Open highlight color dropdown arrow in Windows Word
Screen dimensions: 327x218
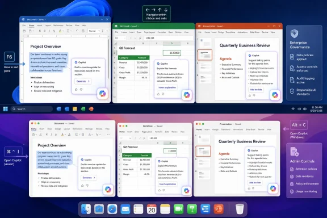pos(63,31)
